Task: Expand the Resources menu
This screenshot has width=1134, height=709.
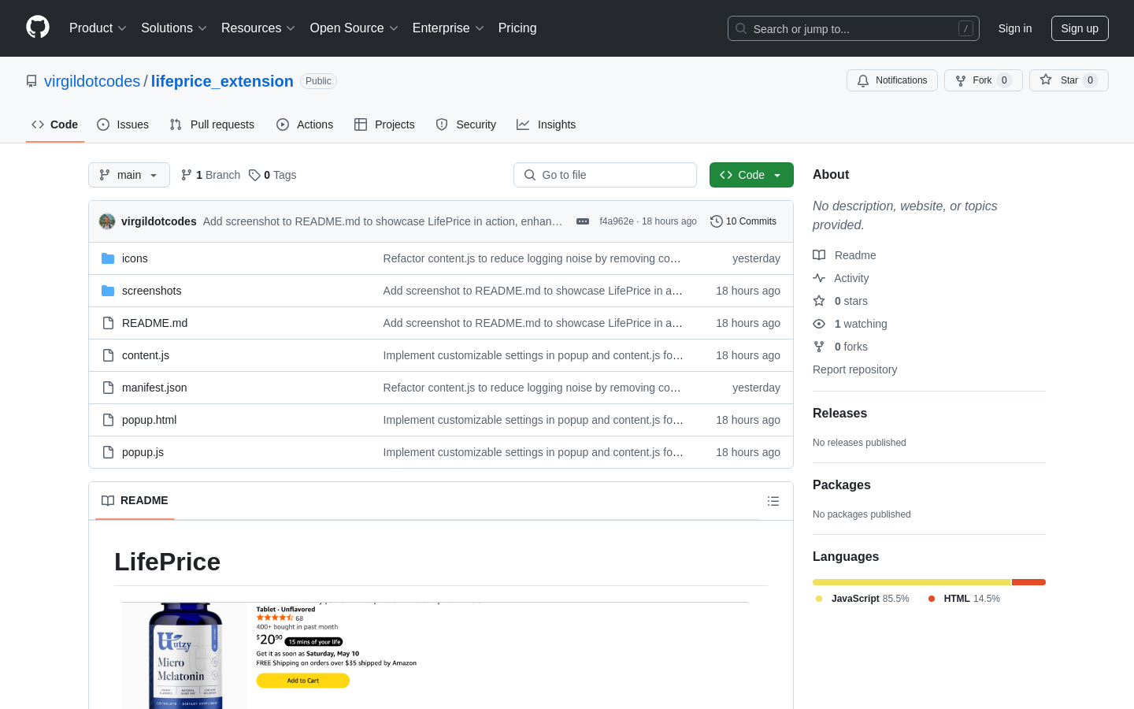Action: (258, 28)
